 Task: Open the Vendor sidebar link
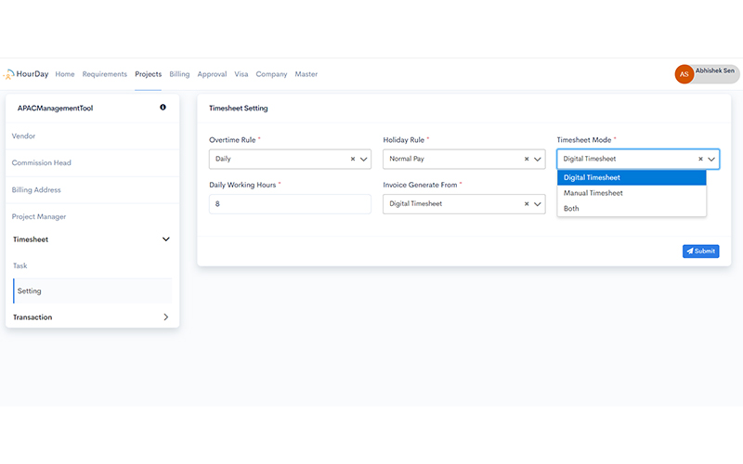24,135
